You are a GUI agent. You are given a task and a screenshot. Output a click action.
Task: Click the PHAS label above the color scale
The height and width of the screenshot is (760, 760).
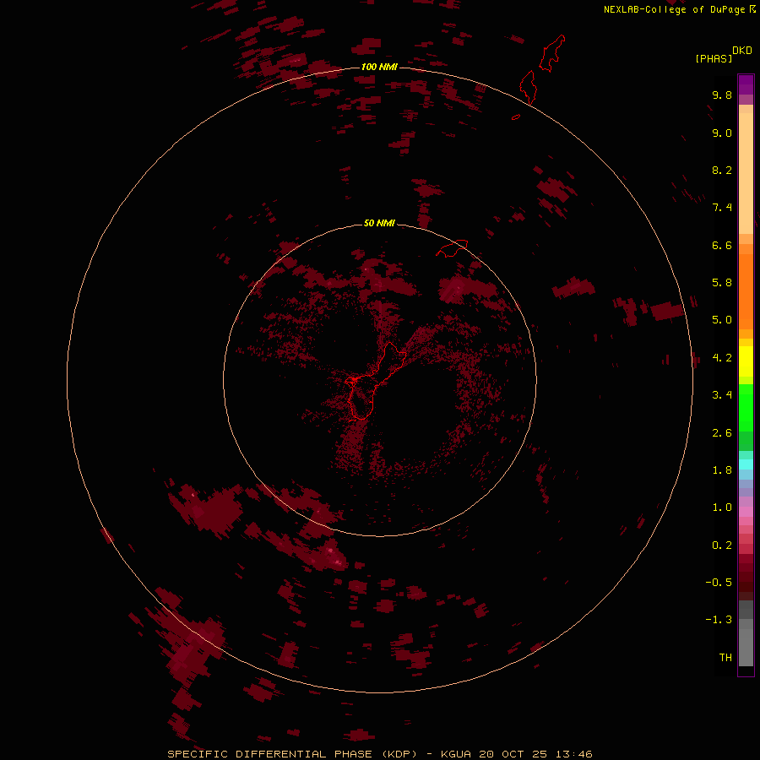point(713,58)
